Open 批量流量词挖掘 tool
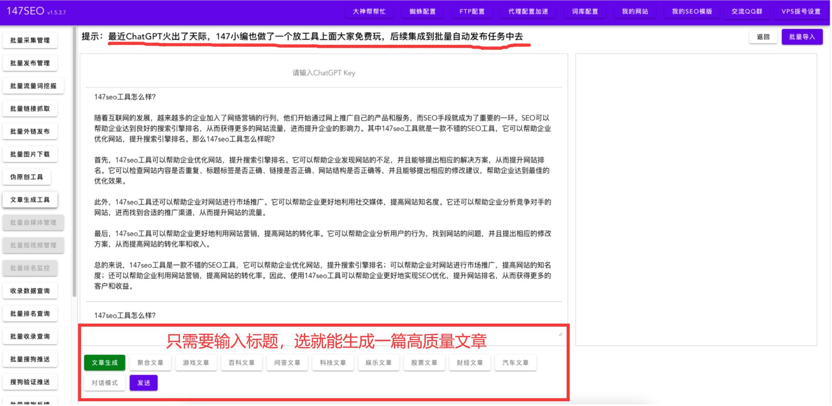This screenshot has width=832, height=406. point(32,85)
